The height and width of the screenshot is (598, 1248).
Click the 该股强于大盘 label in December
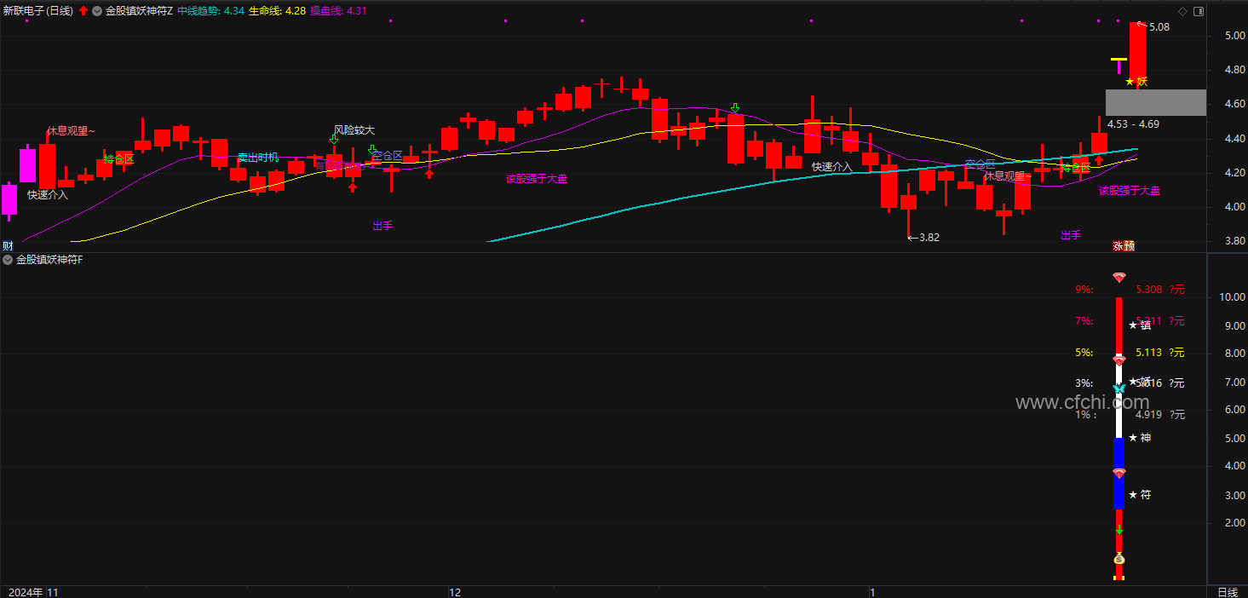pyautogui.click(x=537, y=179)
